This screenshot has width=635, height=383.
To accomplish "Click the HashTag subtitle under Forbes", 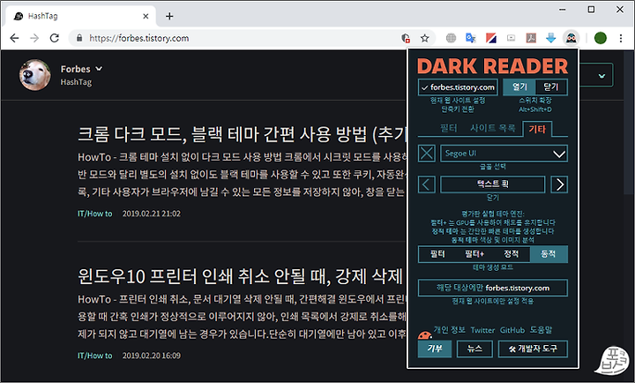I will click(76, 82).
